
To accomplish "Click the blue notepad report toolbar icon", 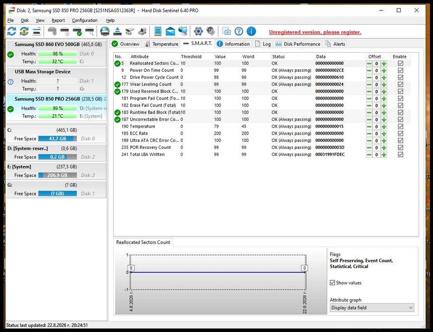I will point(158,31).
